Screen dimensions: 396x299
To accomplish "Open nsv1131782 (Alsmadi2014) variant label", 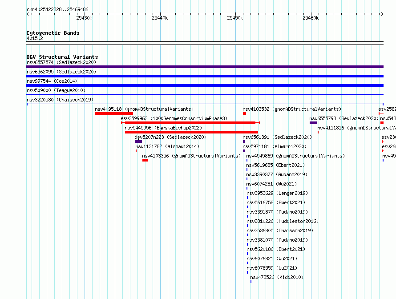I will [167, 146].
